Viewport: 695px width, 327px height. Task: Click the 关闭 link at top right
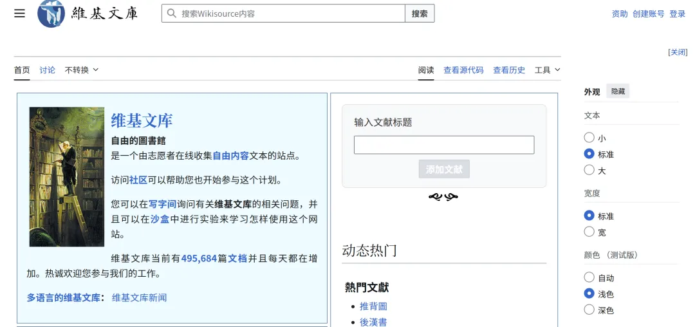coord(678,52)
